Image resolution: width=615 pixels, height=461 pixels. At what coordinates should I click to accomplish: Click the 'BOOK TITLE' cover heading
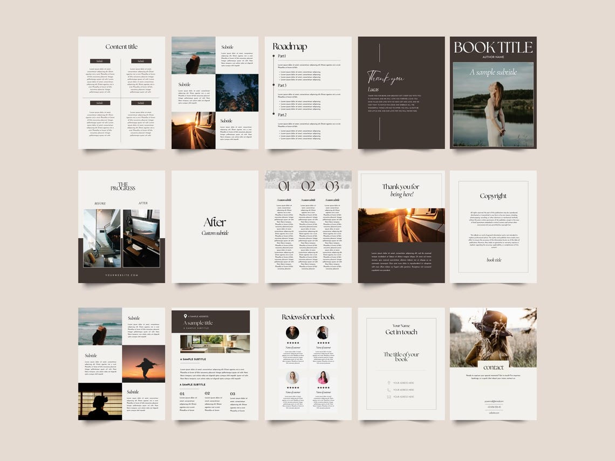click(493, 47)
